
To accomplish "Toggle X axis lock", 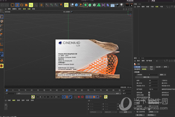I will pyautogui.click(x=47, y=5).
